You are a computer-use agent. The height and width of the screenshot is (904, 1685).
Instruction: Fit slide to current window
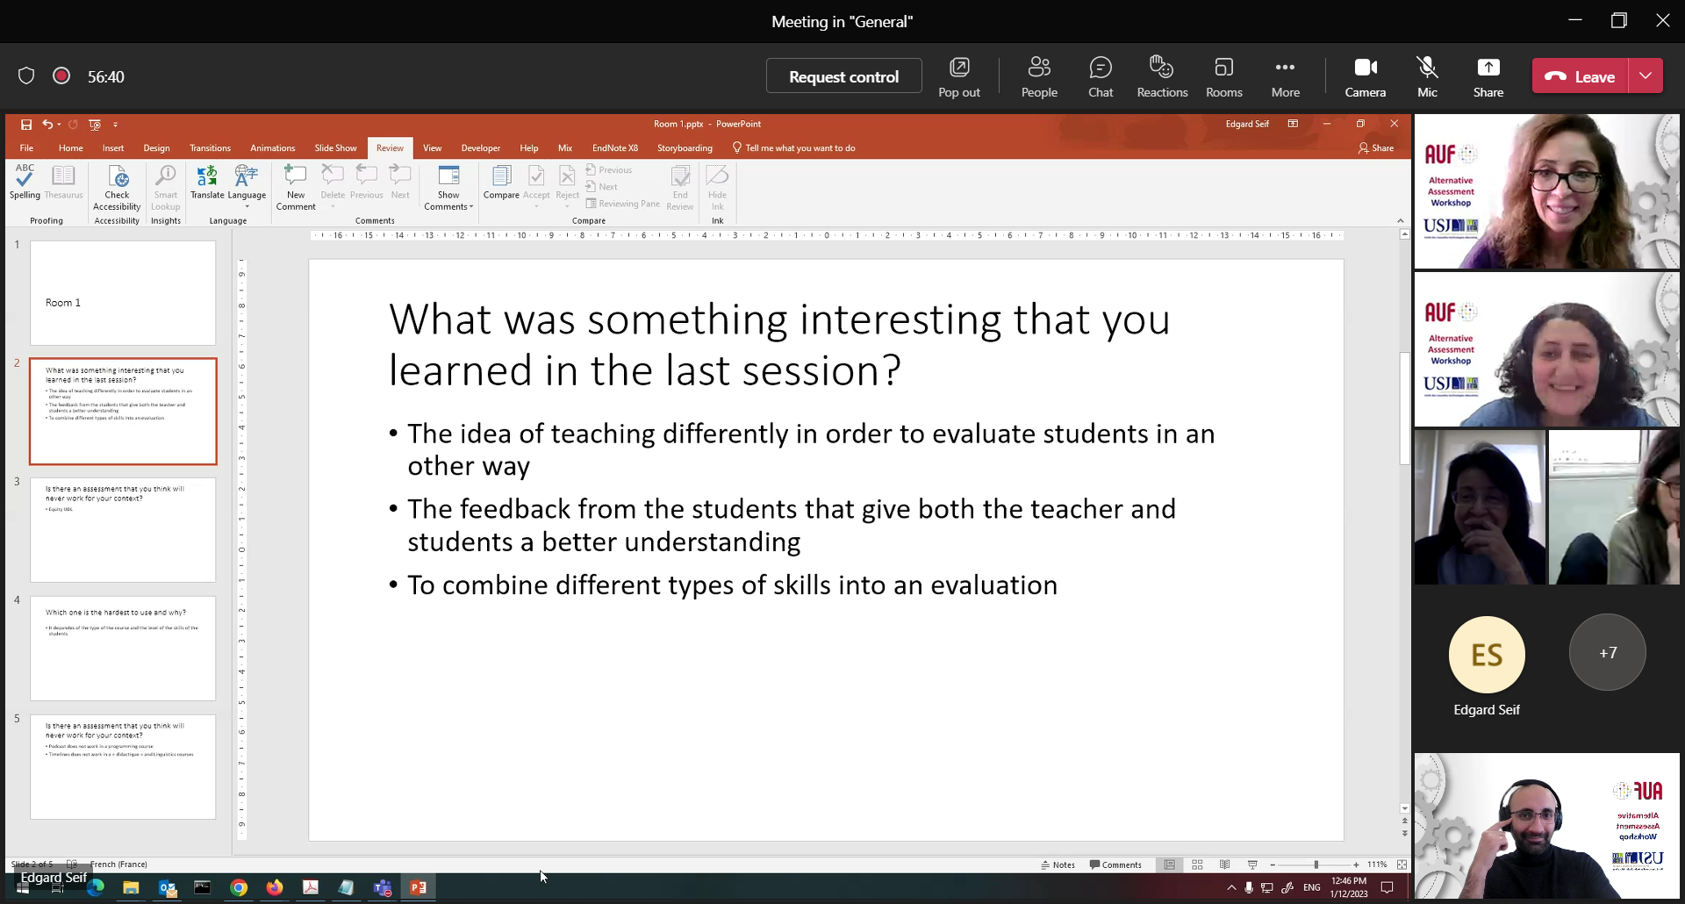[x=1402, y=865]
